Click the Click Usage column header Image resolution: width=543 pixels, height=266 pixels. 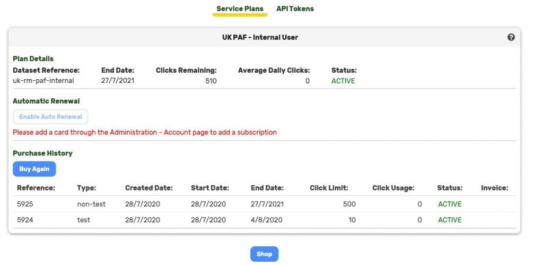click(x=393, y=188)
